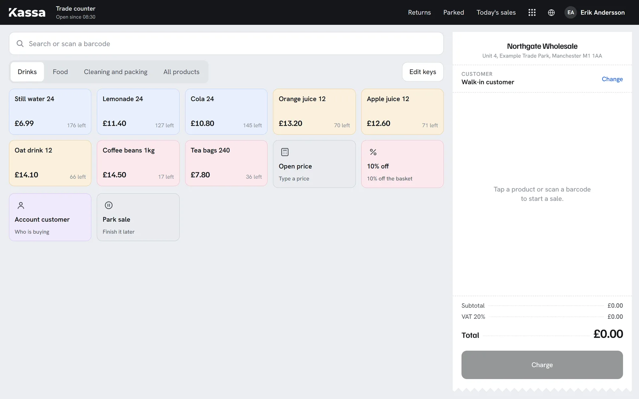This screenshot has width=639, height=399.
Task: Click the Charge button
Action: coord(542,365)
